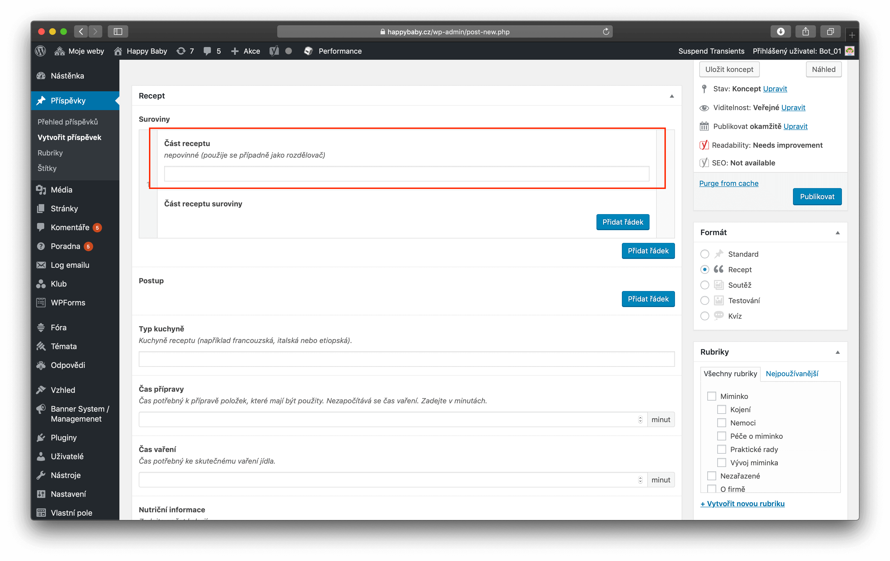This screenshot has width=890, height=561.
Task: Check the Kojení category checkbox
Action: 721,409
